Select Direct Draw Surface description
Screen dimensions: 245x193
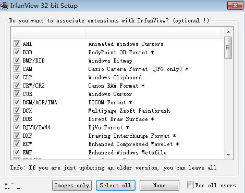coord(121,119)
